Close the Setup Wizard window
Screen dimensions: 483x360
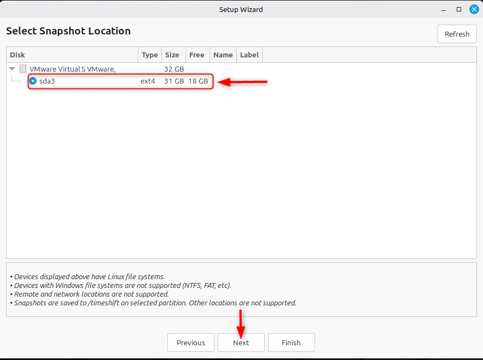(473, 9)
